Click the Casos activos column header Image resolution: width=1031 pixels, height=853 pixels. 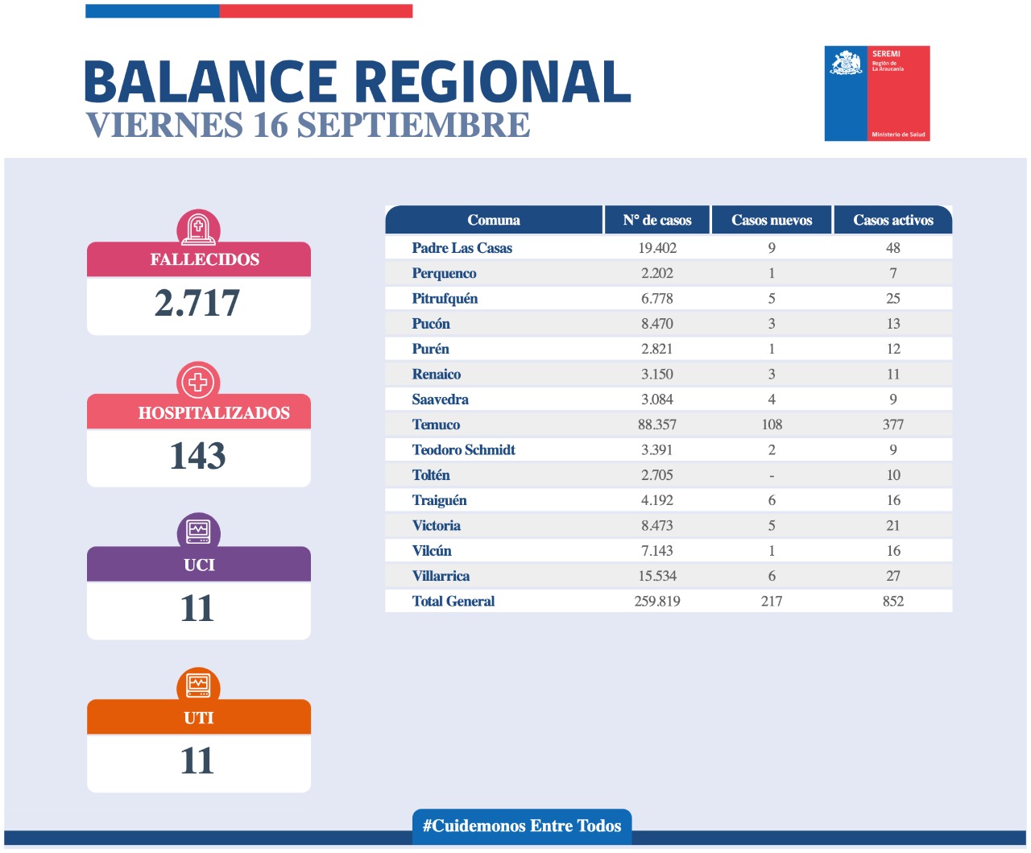892,220
